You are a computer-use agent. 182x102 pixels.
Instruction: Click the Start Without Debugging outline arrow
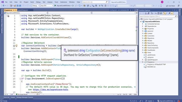73,6
